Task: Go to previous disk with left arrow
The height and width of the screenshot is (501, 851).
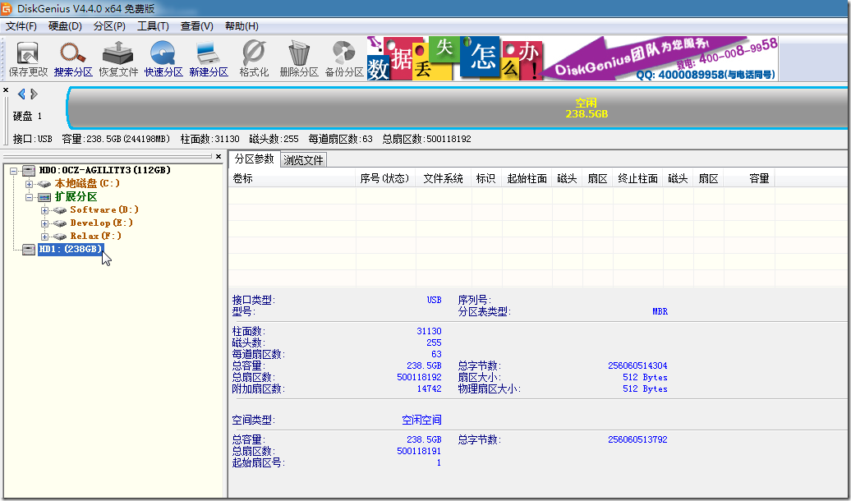Action: coord(21,94)
